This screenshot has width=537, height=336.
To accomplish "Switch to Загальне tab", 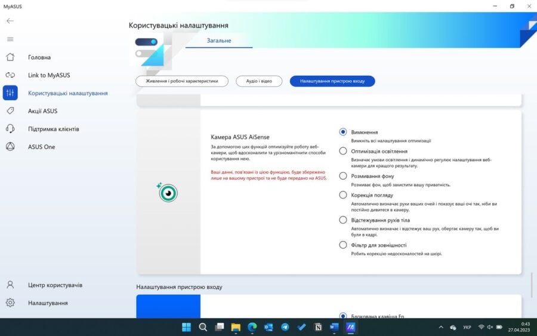I will click(x=219, y=41).
